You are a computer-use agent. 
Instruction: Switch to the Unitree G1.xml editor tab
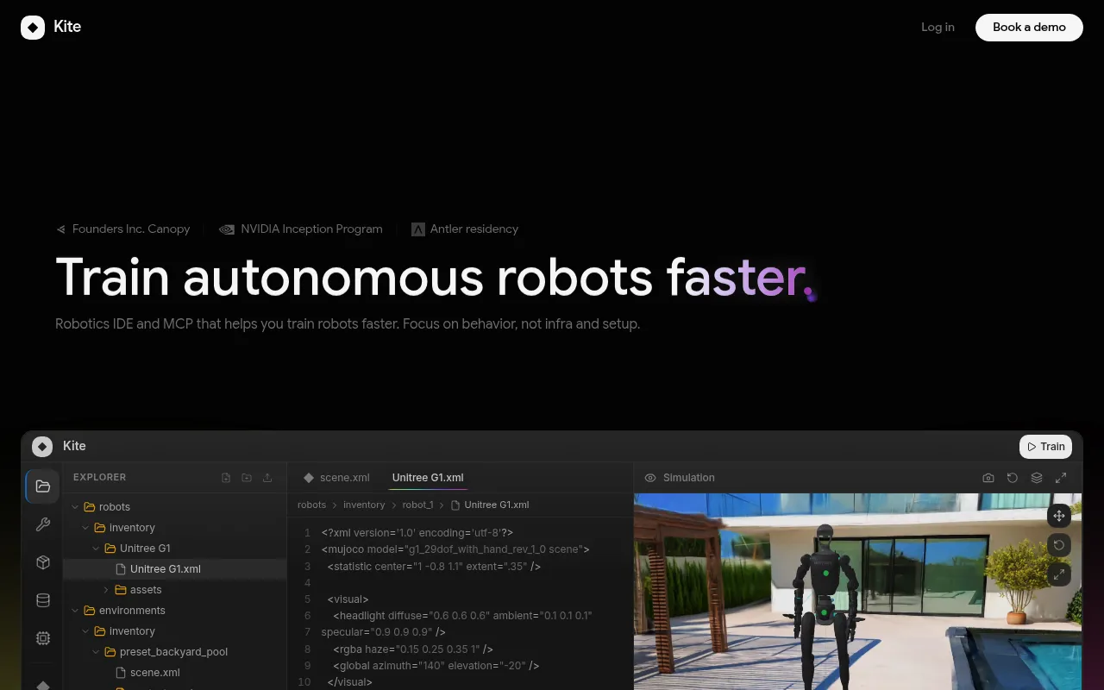pyautogui.click(x=428, y=478)
